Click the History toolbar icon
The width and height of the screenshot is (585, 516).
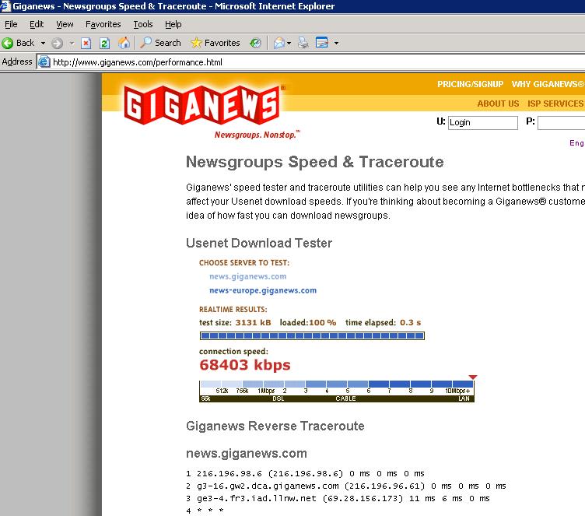(x=255, y=43)
